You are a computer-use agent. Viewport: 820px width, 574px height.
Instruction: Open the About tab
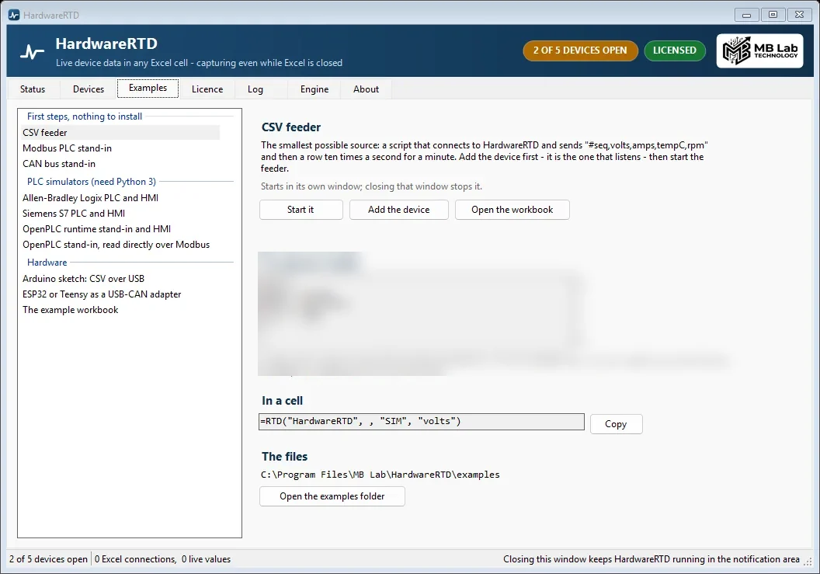tap(366, 89)
